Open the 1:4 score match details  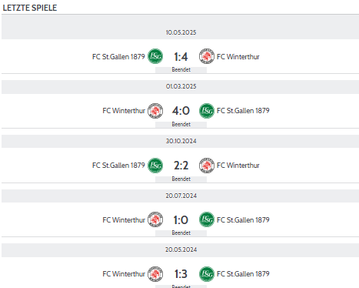coord(181,57)
